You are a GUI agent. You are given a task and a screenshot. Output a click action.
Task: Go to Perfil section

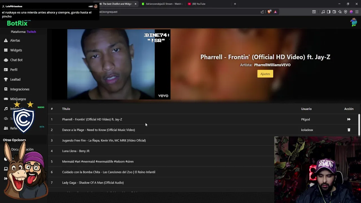[14, 70]
